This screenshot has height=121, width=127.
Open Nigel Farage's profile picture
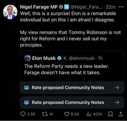[10, 12]
